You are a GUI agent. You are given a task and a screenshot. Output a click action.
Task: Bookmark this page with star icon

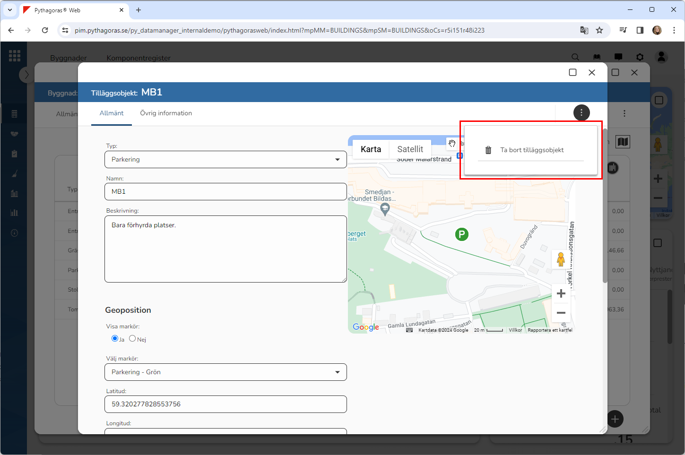(x=599, y=30)
